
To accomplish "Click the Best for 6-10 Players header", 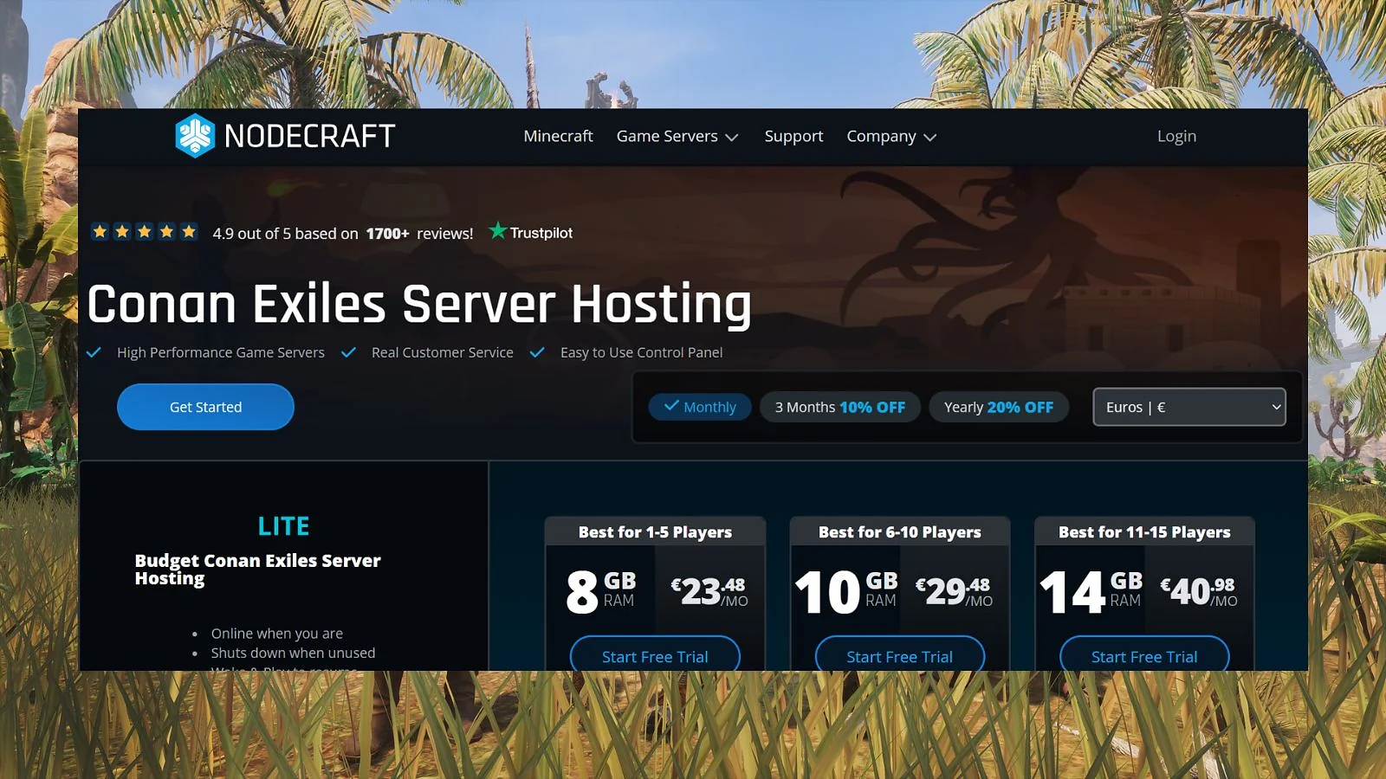I will pyautogui.click(x=899, y=531).
